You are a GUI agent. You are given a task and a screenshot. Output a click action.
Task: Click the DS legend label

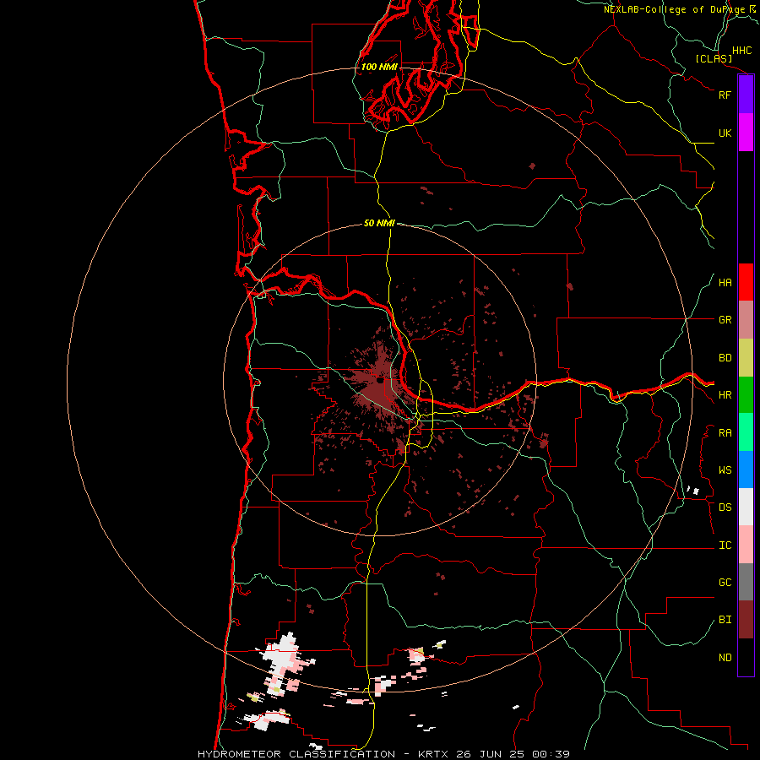click(725, 508)
